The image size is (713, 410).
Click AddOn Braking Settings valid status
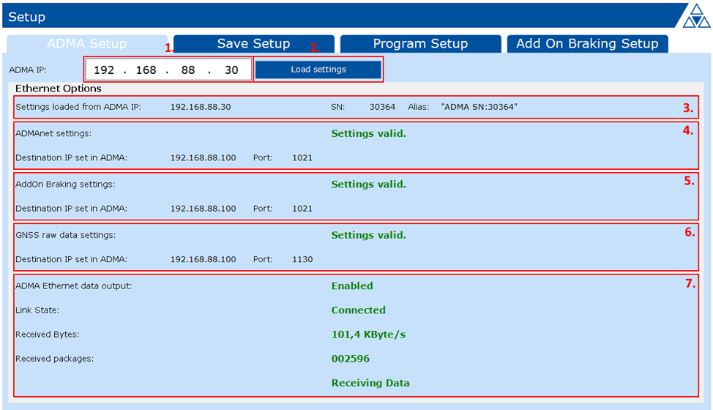point(369,184)
